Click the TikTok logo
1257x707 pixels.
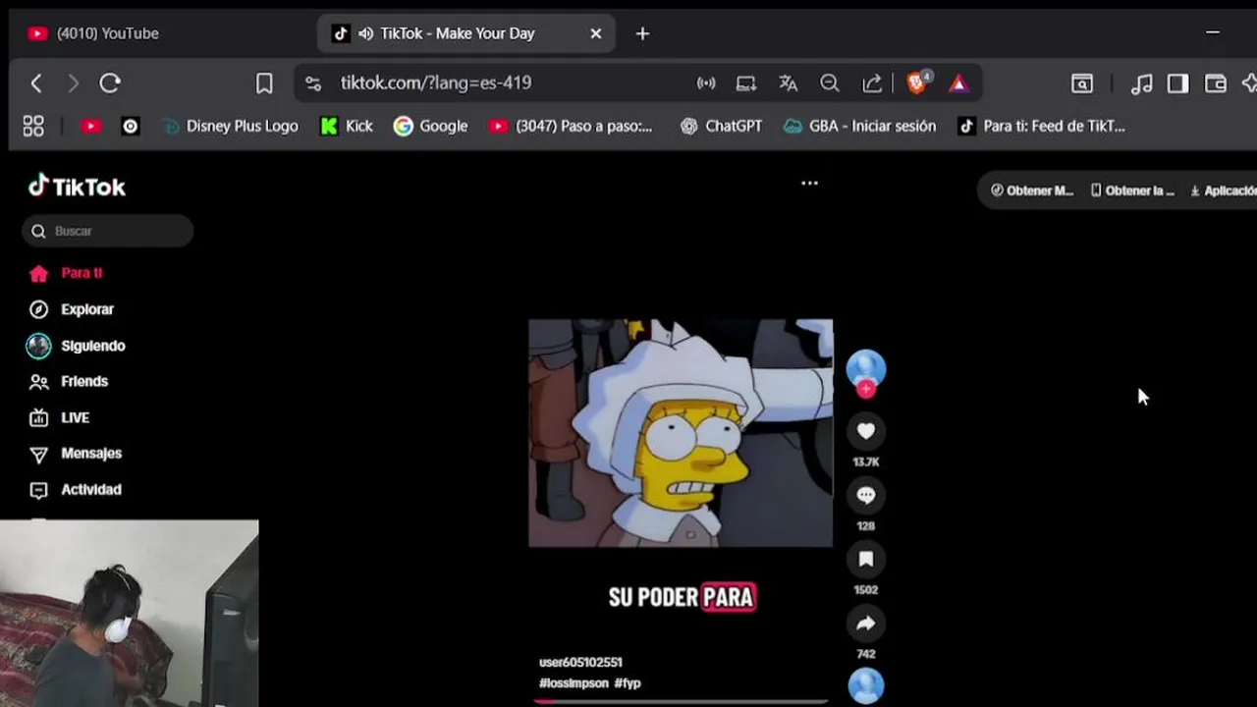coord(77,186)
